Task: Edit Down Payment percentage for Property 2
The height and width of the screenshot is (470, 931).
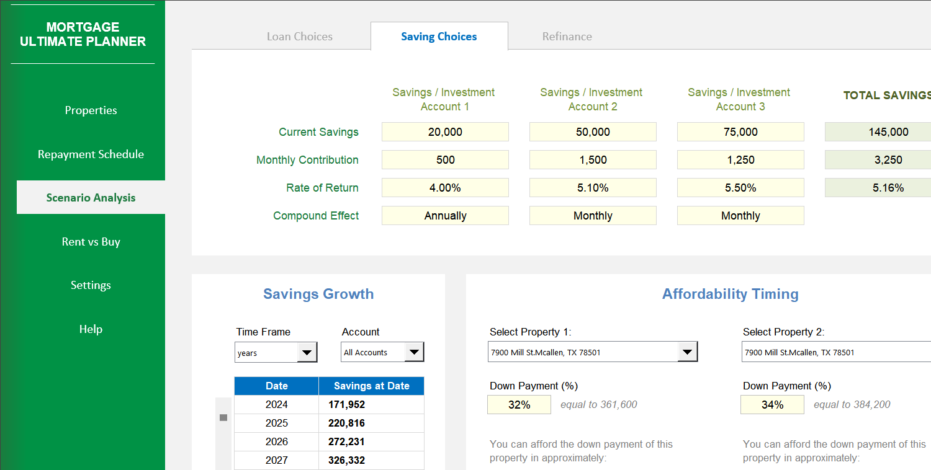Action: 772,404
